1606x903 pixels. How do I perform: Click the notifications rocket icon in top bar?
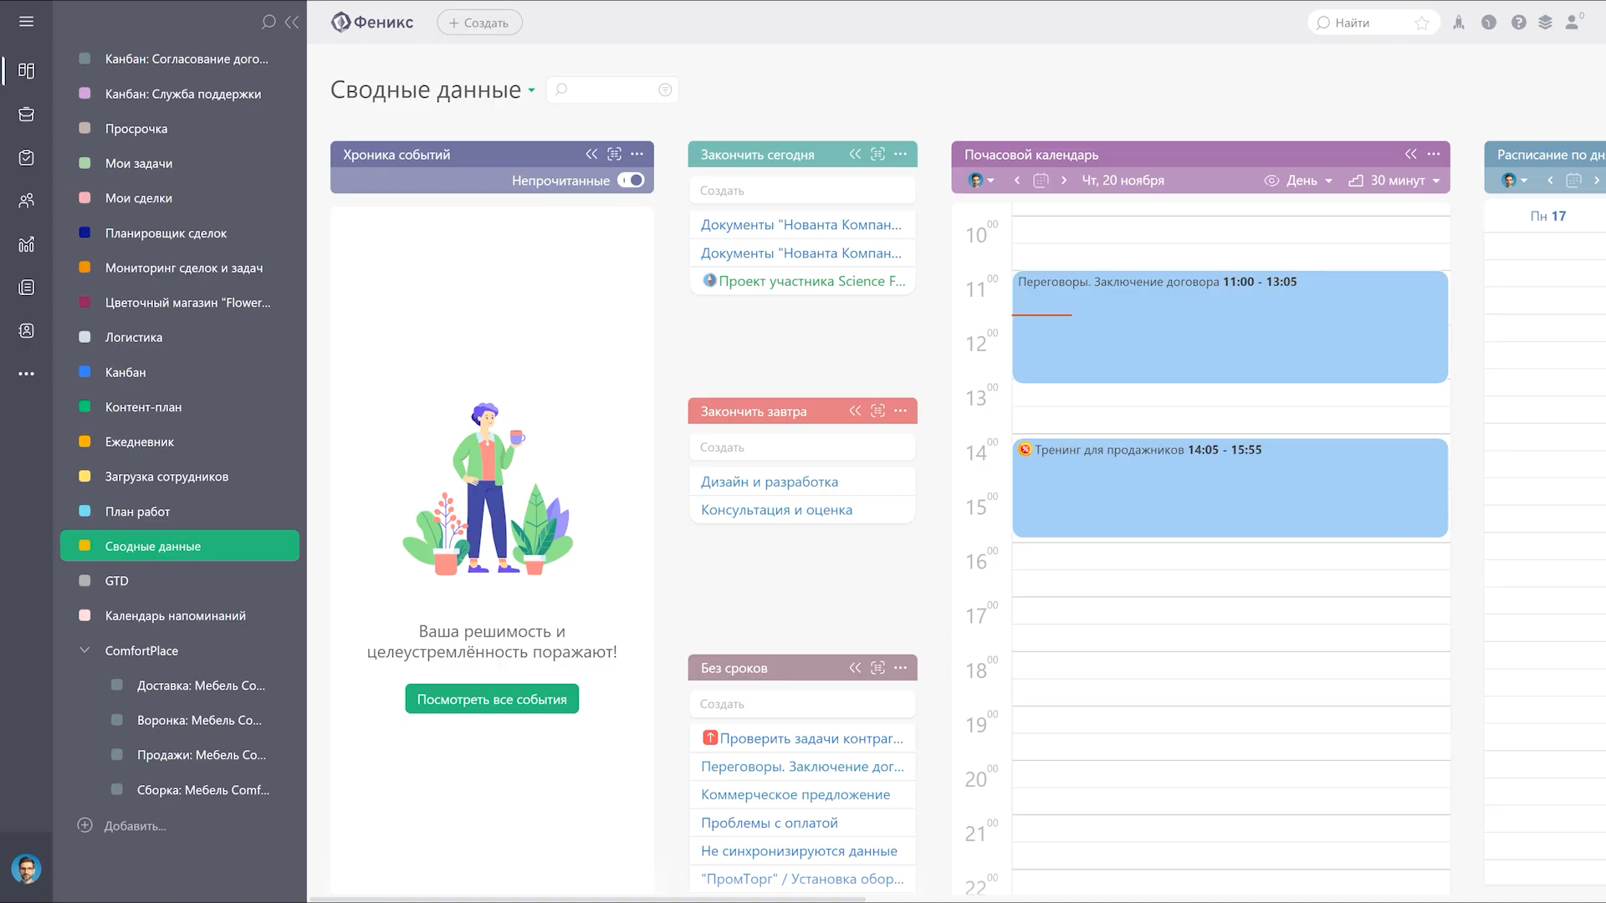1459,23
